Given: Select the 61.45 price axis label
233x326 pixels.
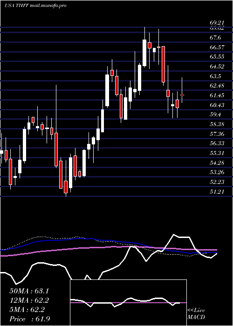Looking at the screenshot, I should click(x=217, y=95).
